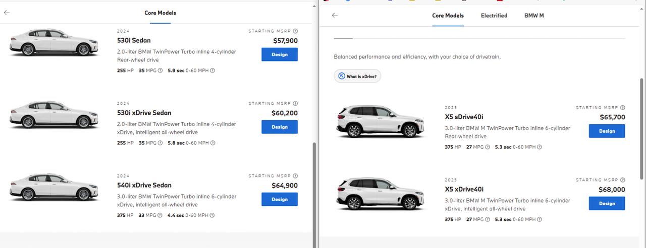Image resolution: width=646 pixels, height=248 pixels.
Task: Open MPG info icon for 530i xDrive Sedan
Action: pyautogui.click(x=160, y=143)
